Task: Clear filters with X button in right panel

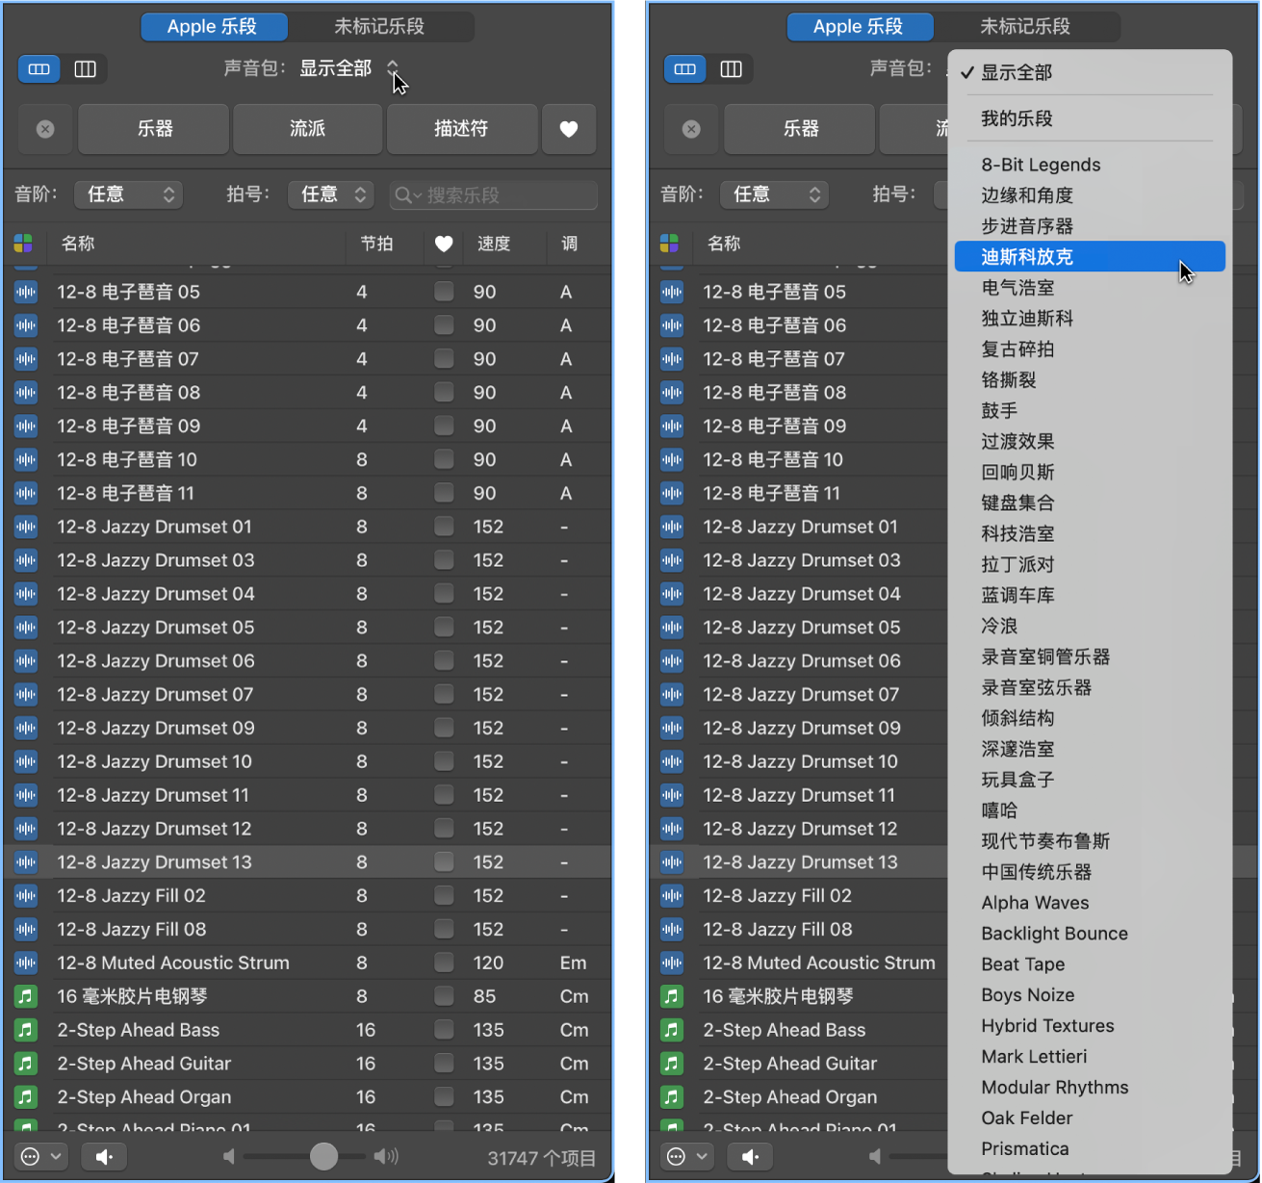Action: click(691, 129)
